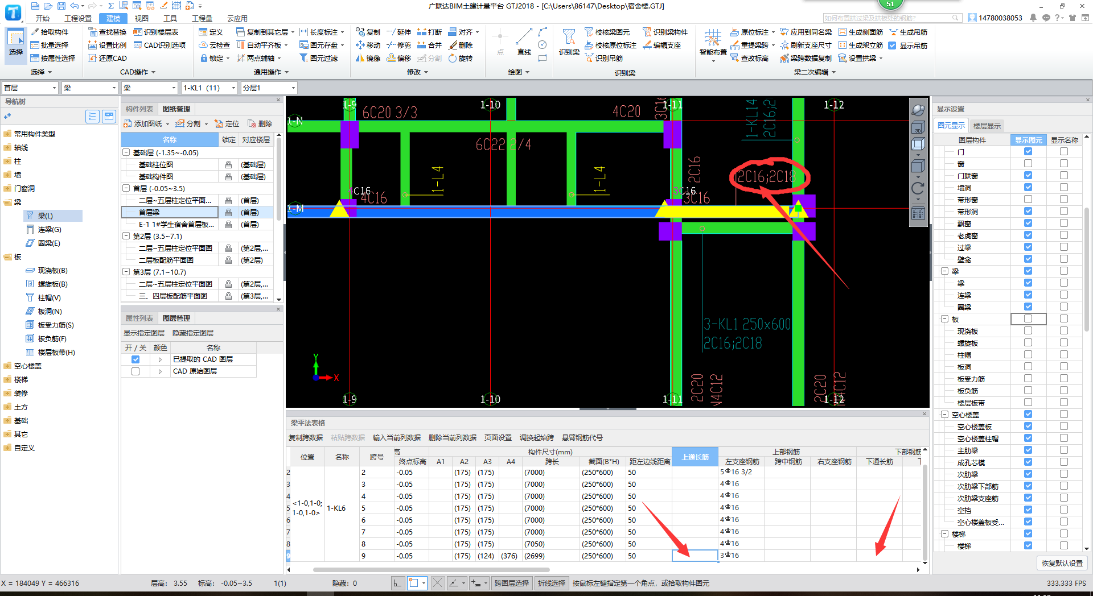Viewport: 1093px width, 596px height.
Task: Click the 旋转 rotate tool
Action: [x=460, y=58]
